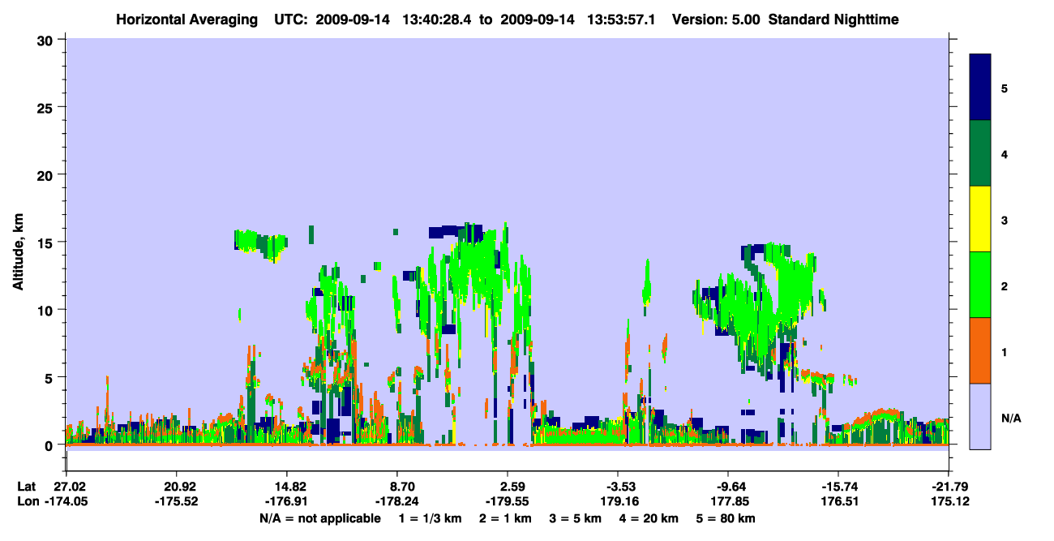Click the orange level 1 color swatch

[980, 350]
